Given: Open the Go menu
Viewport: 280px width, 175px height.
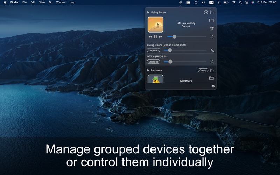Looking at the screenshot, I should pyautogui.click(x=50, y=2).
